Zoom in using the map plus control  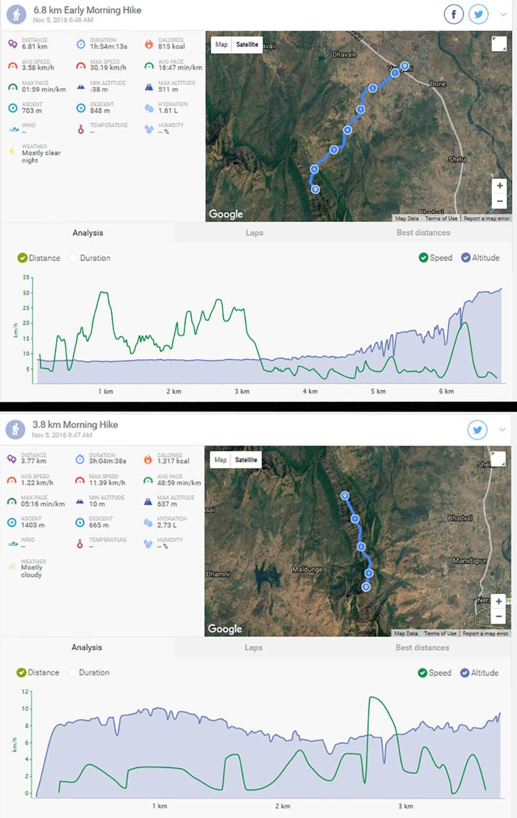click(500, 185)
